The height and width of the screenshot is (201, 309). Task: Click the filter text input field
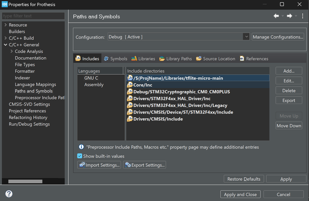[x=33, y=16]
